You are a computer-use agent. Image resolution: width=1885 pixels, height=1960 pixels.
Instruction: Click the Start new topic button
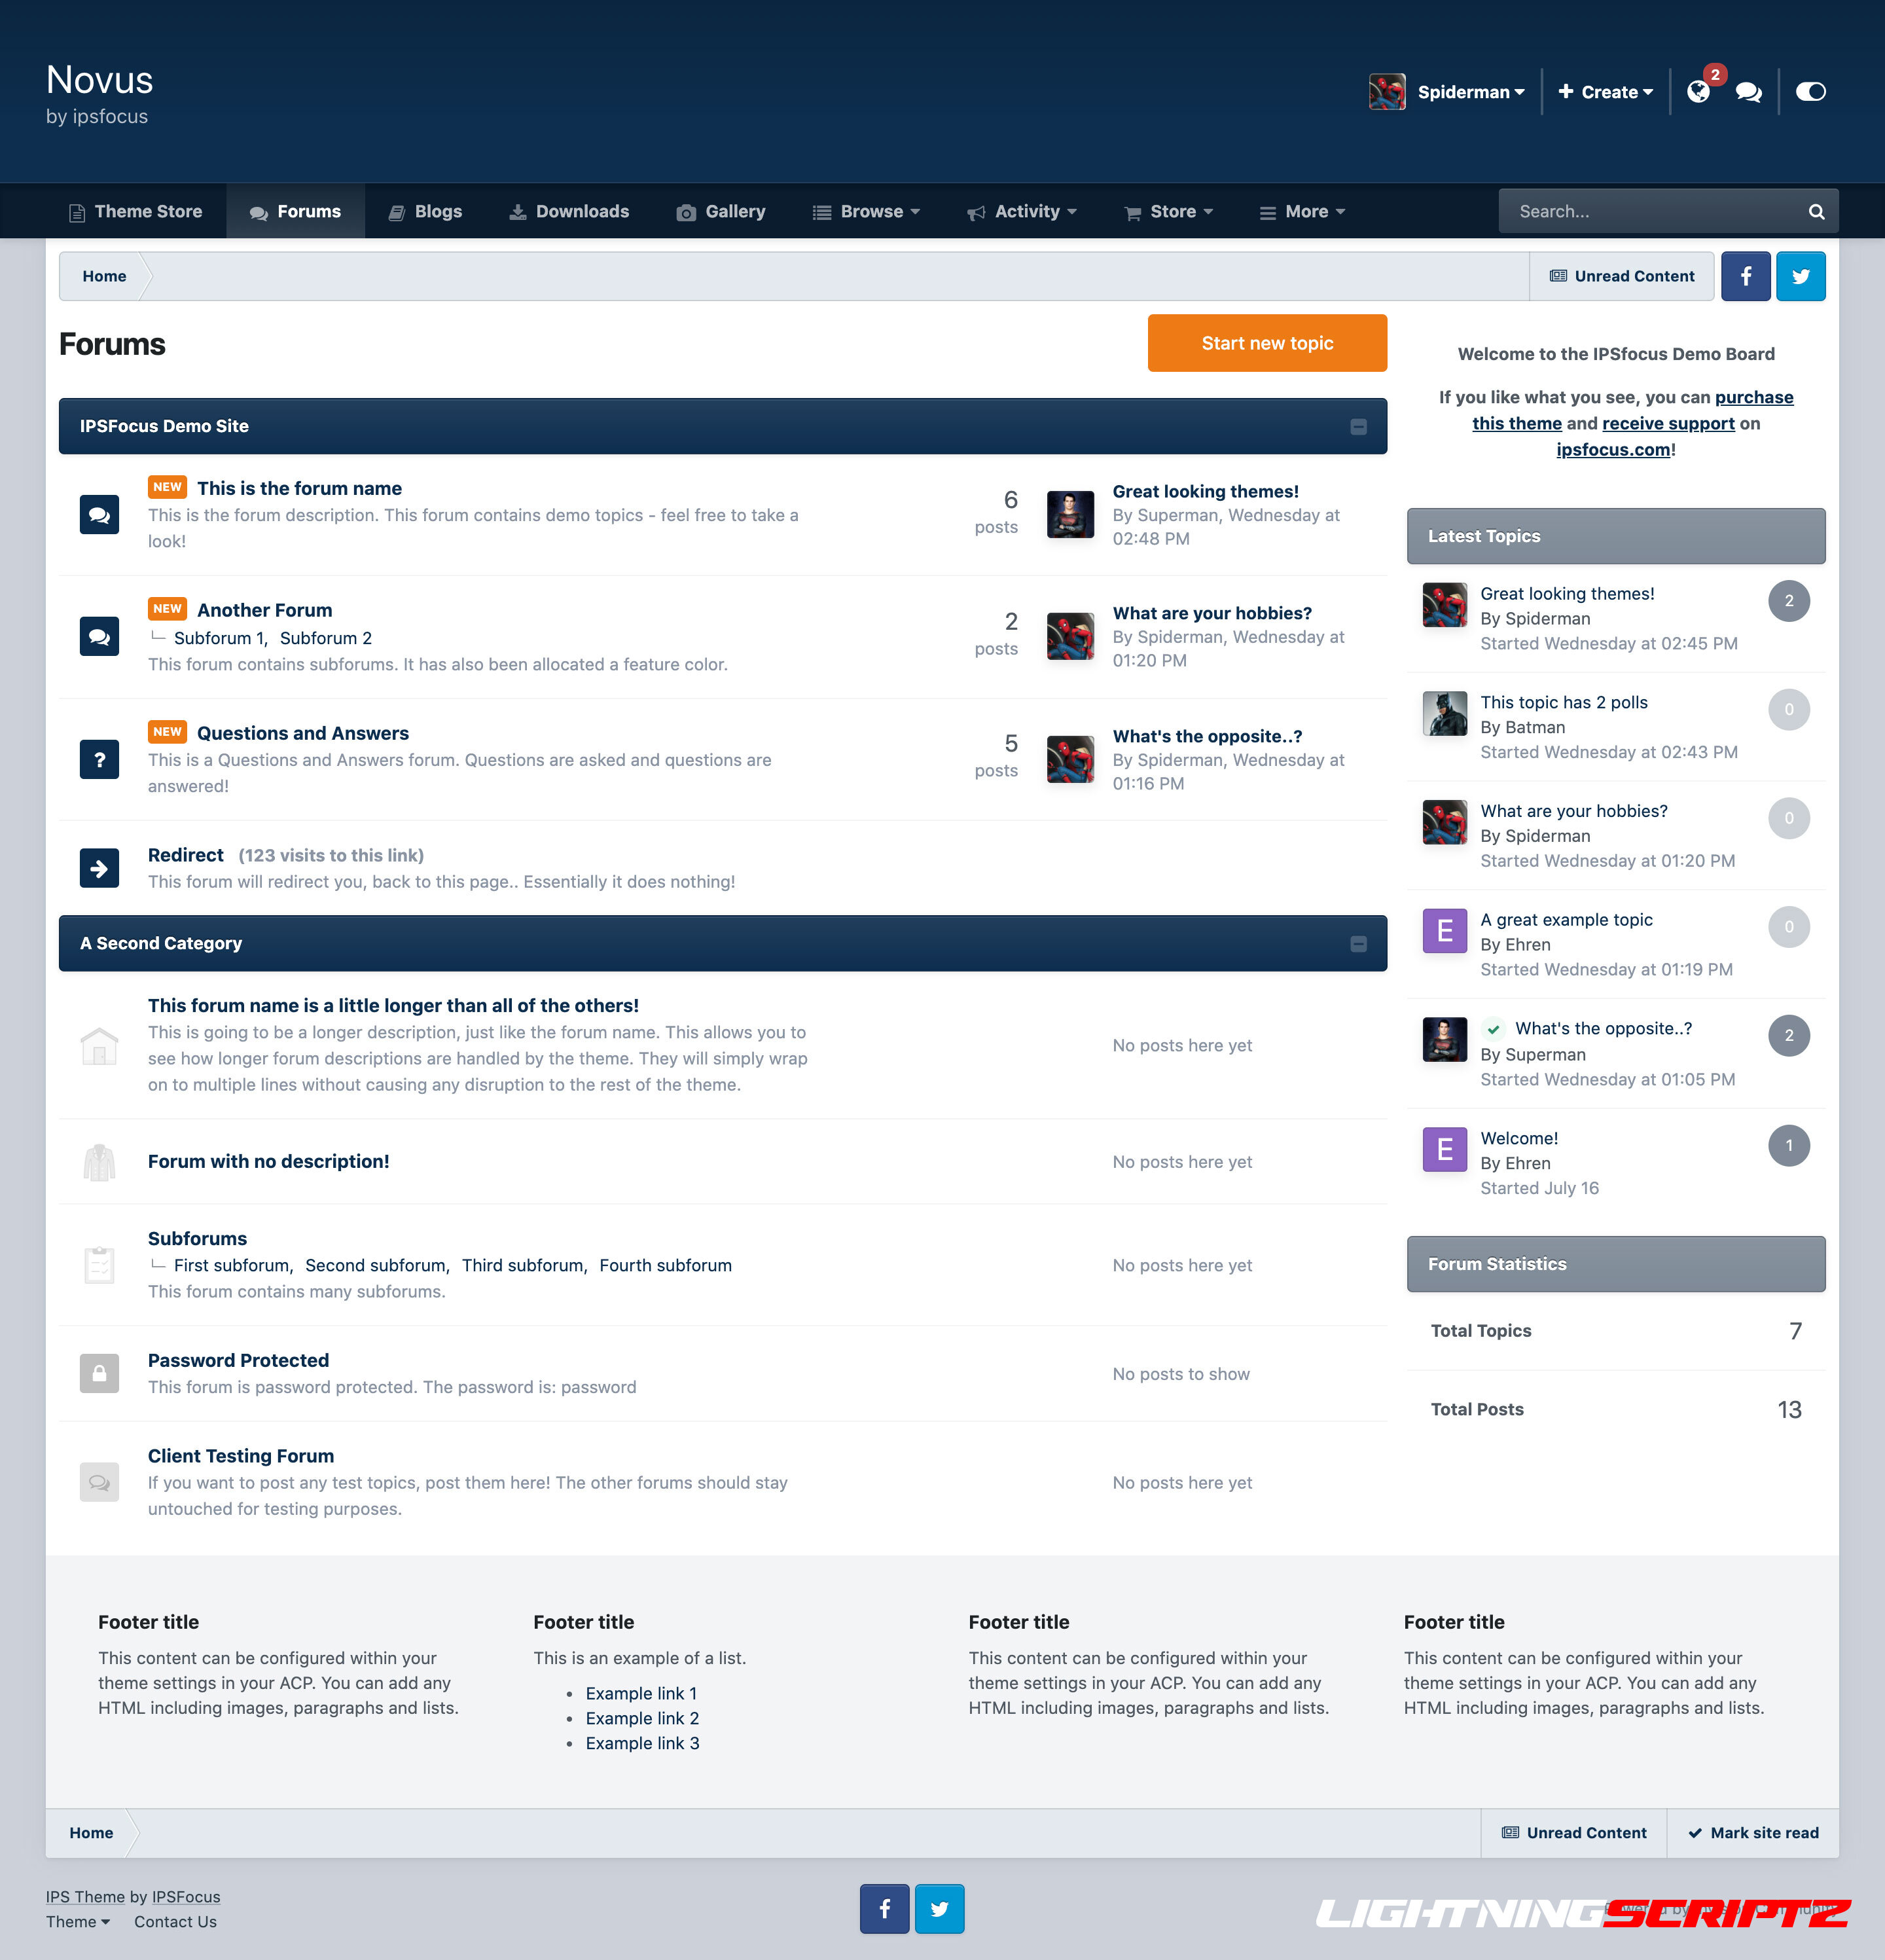[x=1266, y=343]
